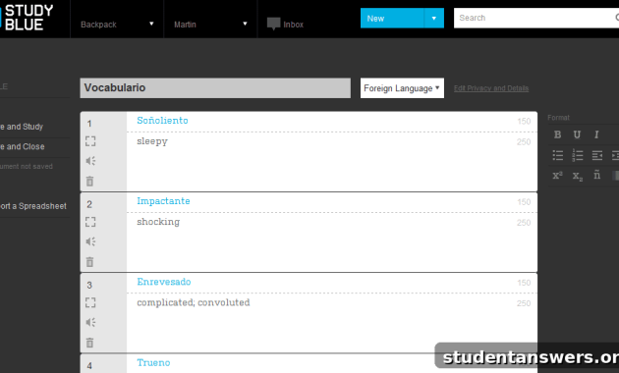Select card number 4
Screen dimensions: 619x373
[89, 366]
